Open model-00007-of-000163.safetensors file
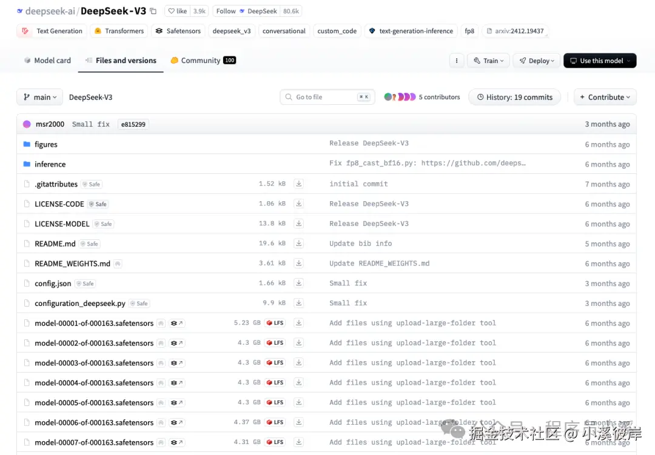Image resolution: width=655 pixels, height=455 pixels. tap(94, 442)
